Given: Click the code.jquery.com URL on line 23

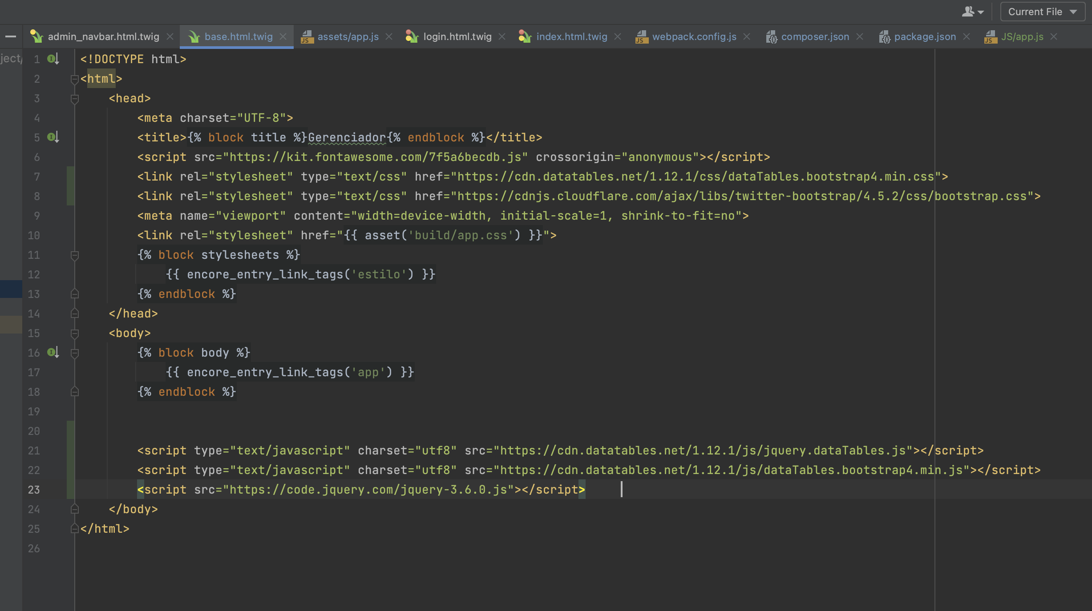Looking at the screenshot, I should tap(368, 490).
